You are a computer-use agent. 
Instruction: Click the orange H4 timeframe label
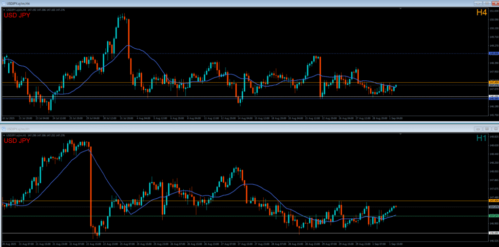(481, 13)
